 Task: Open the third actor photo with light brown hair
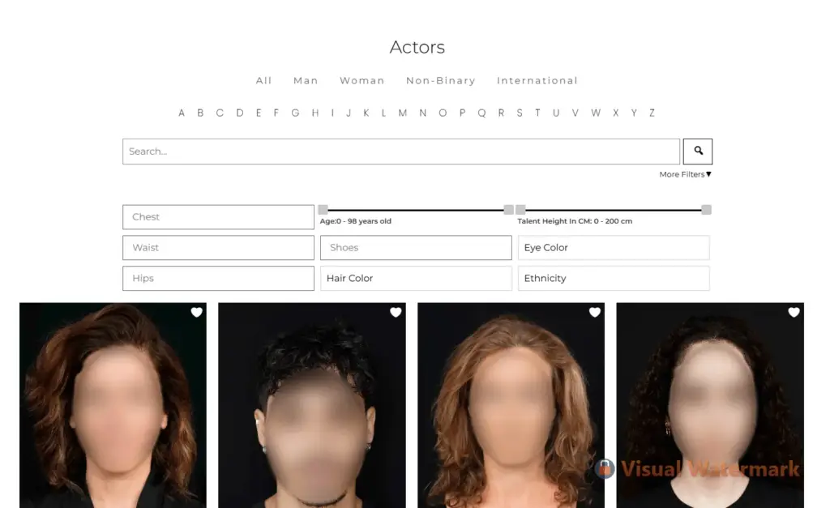pyautogui.click(x=511, y=405)
